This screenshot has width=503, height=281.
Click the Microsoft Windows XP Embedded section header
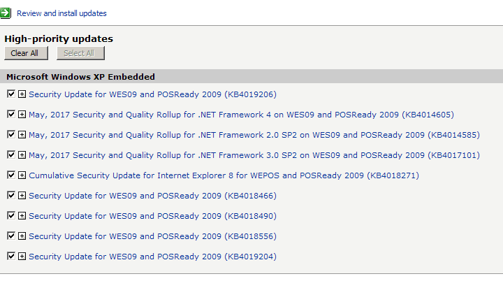click(x=251, y=76)
